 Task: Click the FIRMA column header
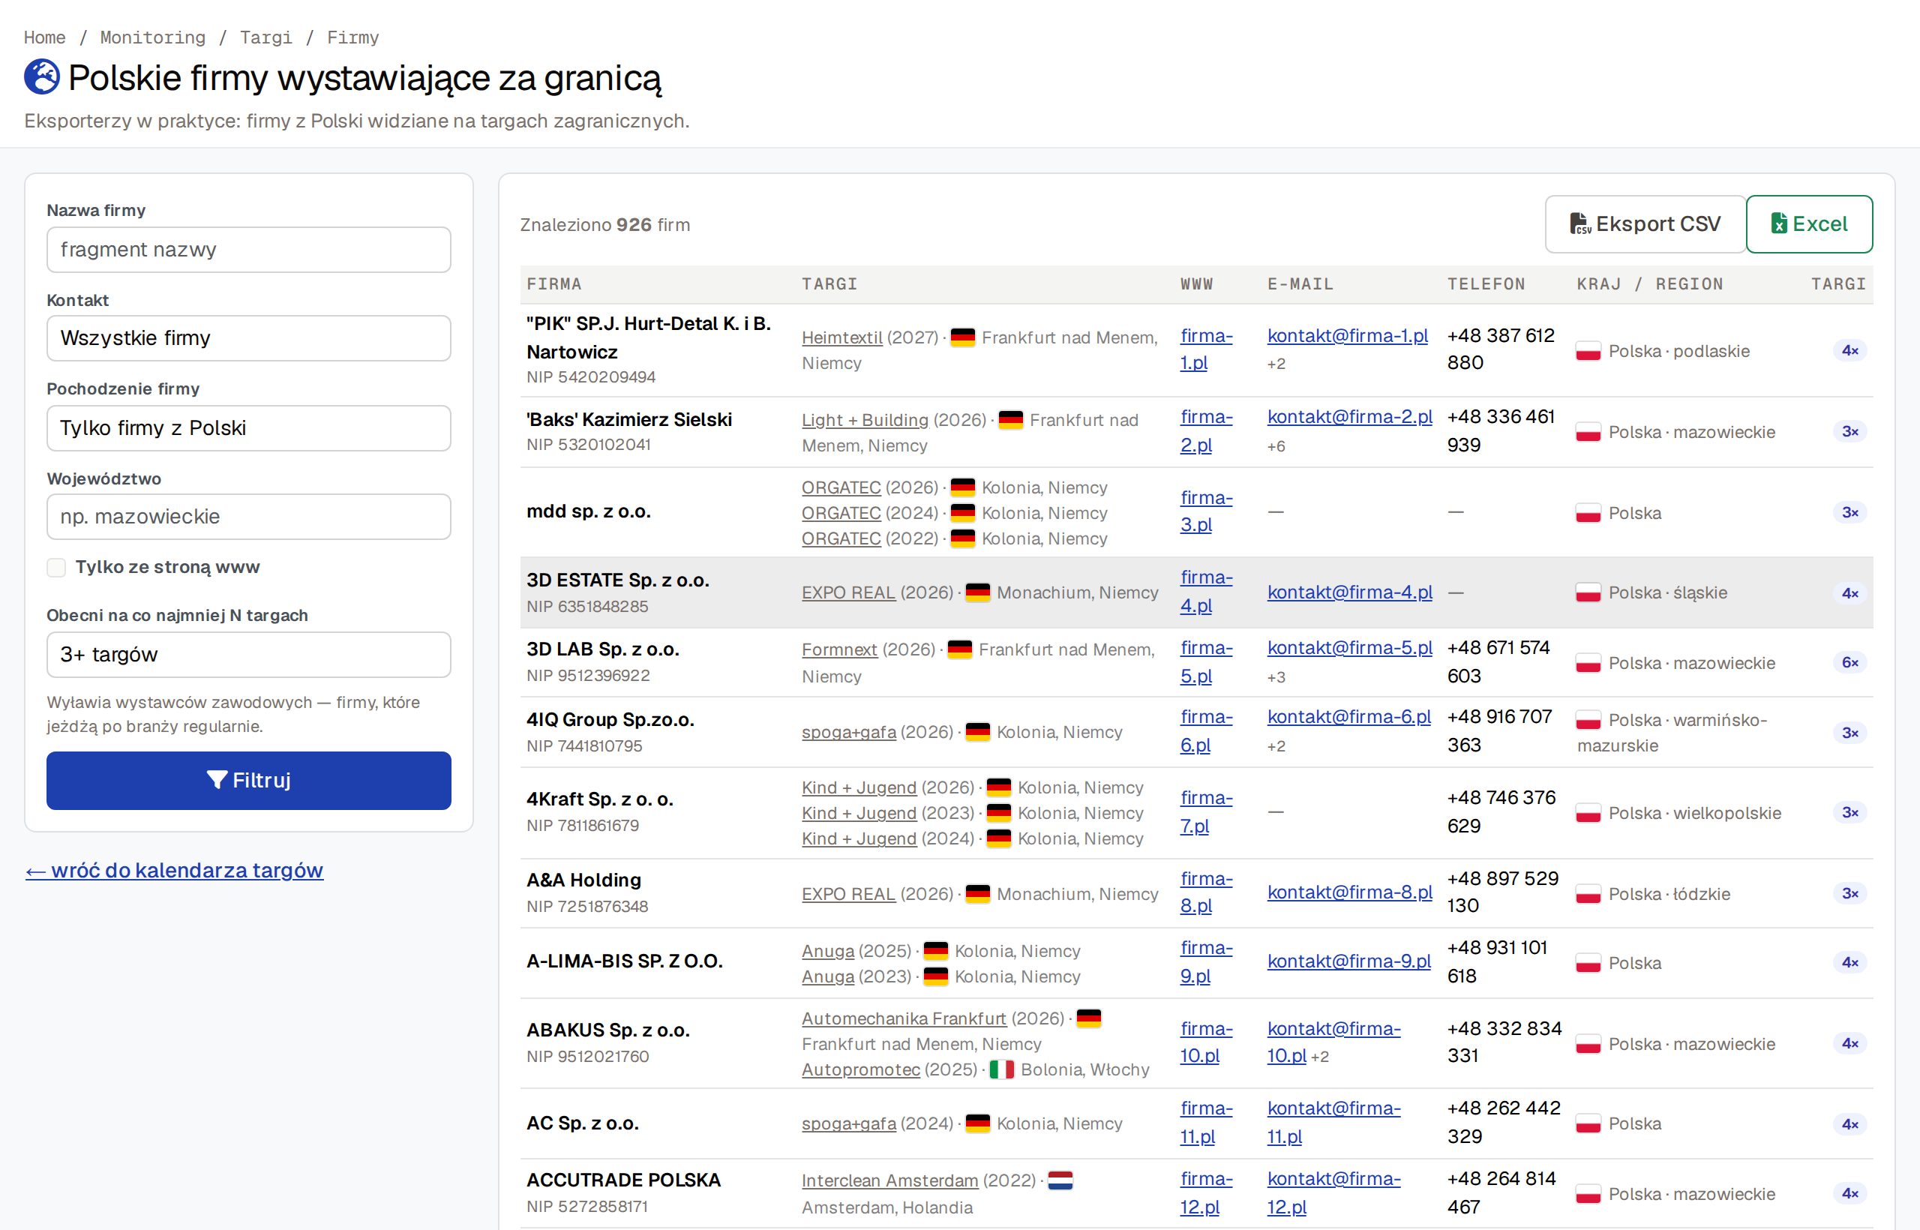(x=554, y=284)
